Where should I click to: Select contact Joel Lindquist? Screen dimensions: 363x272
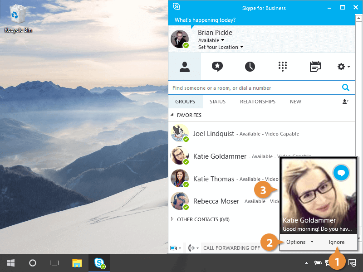point(213,134)
